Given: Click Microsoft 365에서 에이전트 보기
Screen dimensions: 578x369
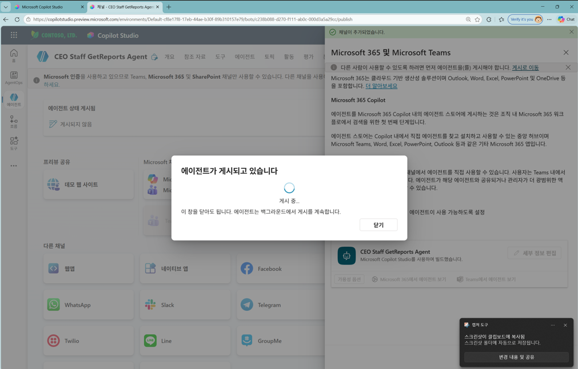Looking at the screenshot, I should [x=409, y=279].
